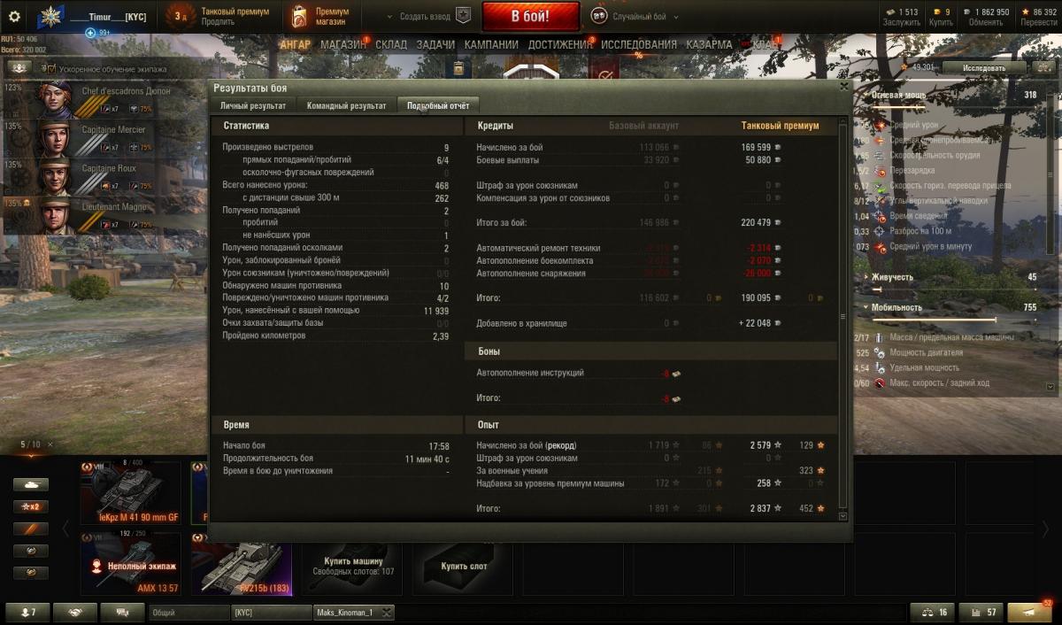Open the platoon creation badge icon
This screenshot has height=625, width=1062.
coord(464,16)
